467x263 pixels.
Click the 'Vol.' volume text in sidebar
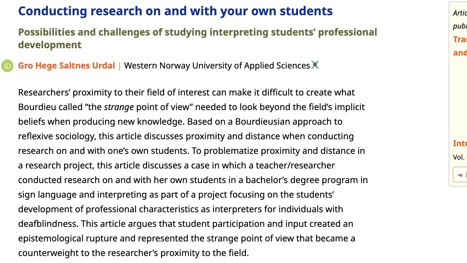(x=459, y=157)
